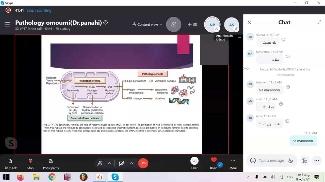The width and height of the screenshot is (325, 182).
Task: Open the hamburger menu beside call title
Action: (7, 24)
